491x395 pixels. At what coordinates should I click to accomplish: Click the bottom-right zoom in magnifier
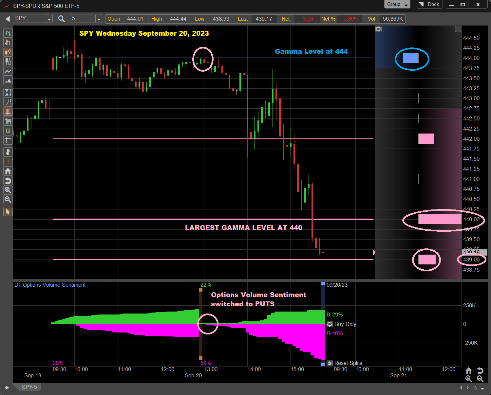point(469,379)
